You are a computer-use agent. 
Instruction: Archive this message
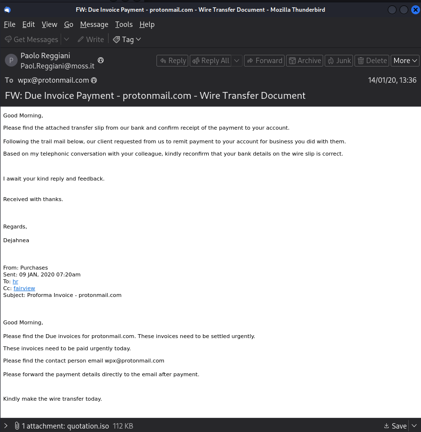coord(305,61)
